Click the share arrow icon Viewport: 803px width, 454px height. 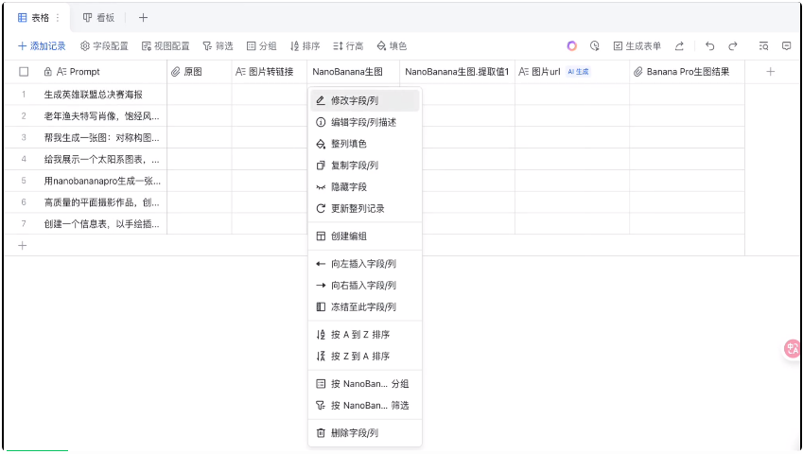tap(680, 46)
